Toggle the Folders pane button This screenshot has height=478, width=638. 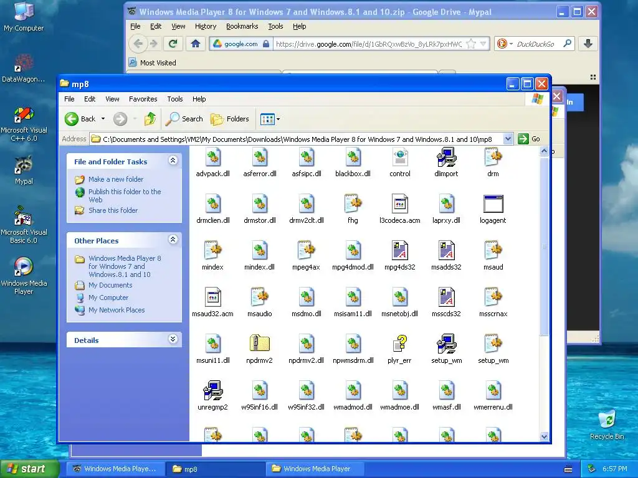point(230,119)
